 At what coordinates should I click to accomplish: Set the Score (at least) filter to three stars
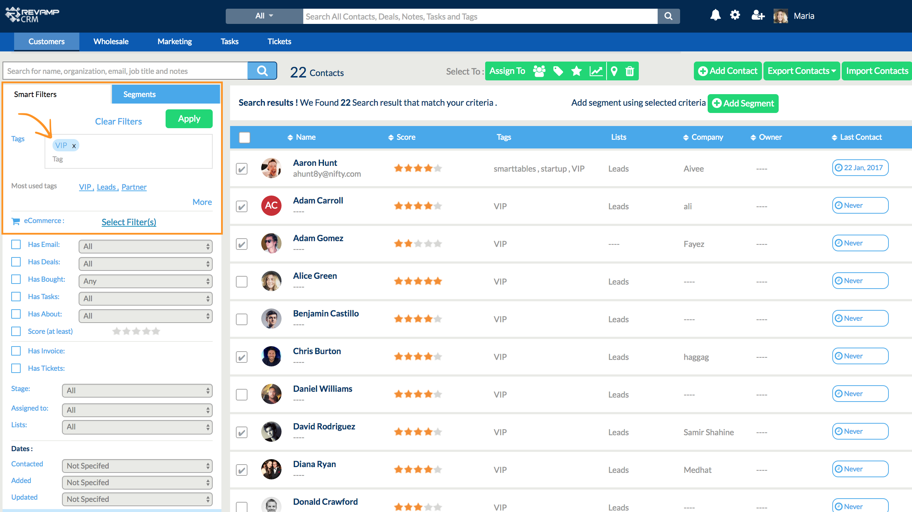[136, 331]
